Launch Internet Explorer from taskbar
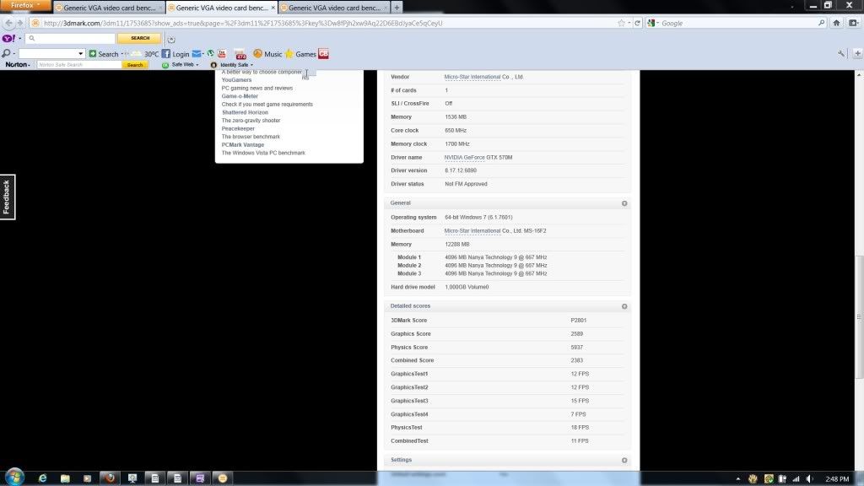Screen dimensions: 864x486 (x=42, y=478)
